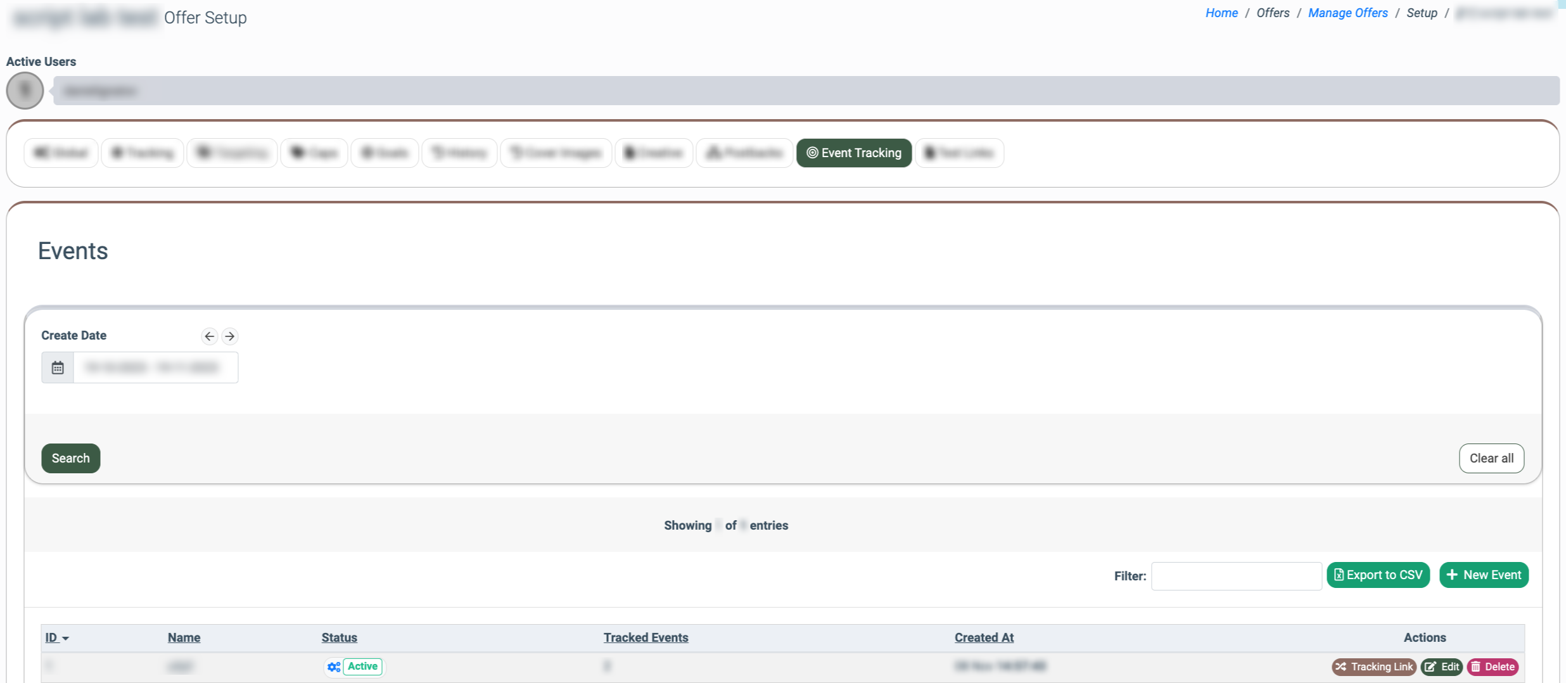
Task: Click Clear all to reset filters
Action: (x=1491, y=458)
